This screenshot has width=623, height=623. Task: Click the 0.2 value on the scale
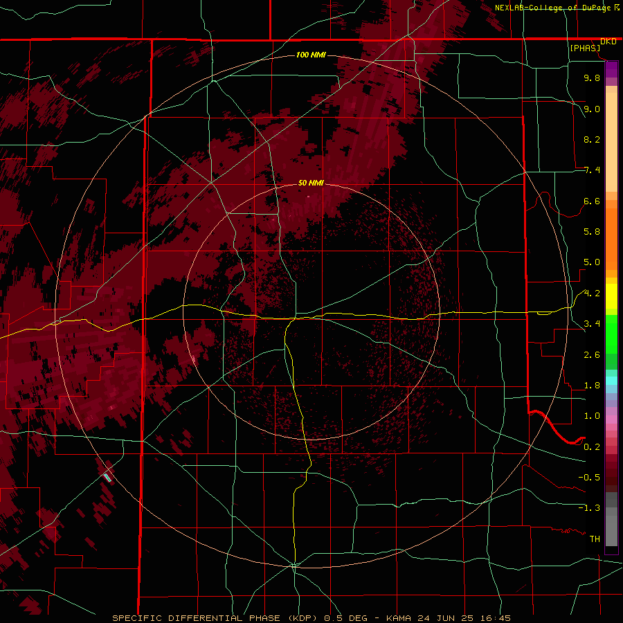[x=592, y=447]
